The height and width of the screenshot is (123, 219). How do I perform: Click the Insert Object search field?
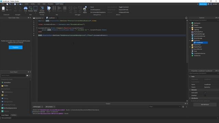[x=13, y=76]
